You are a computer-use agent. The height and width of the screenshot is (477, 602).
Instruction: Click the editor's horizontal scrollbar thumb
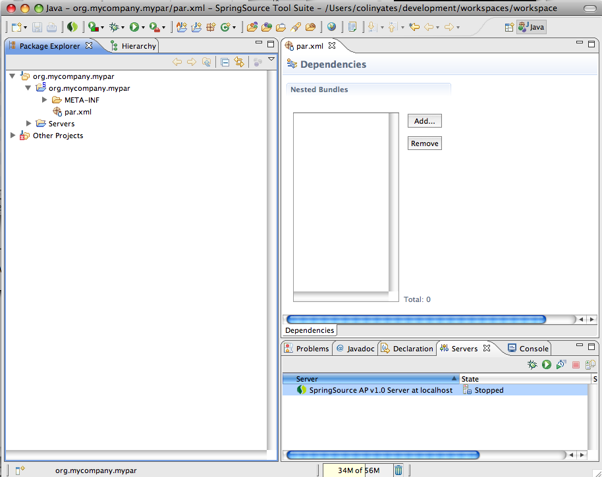point(416,319)
